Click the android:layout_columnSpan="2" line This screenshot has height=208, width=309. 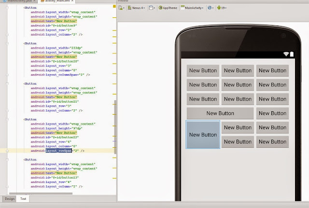click(60, 75)
